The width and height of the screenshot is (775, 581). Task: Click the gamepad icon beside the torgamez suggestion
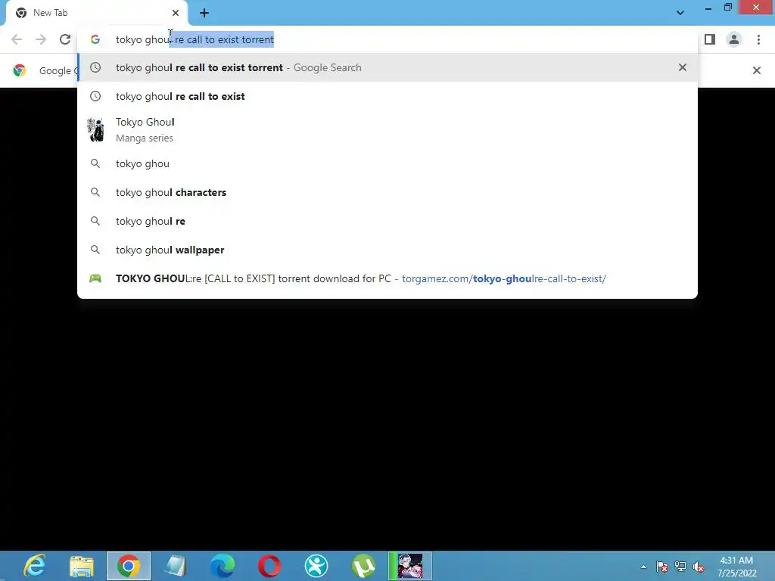95,278
